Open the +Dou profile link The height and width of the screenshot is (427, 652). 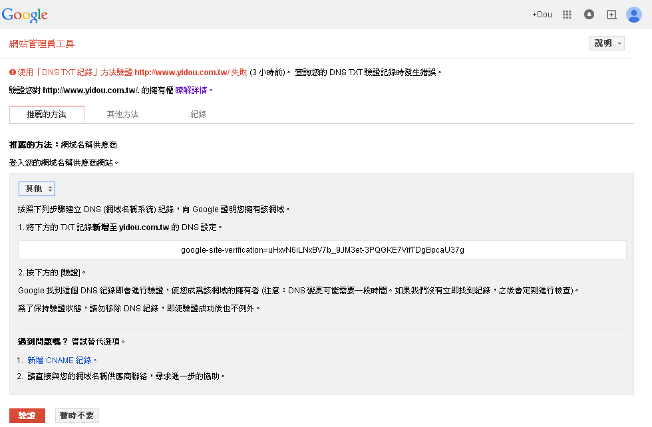coord(542,15)
